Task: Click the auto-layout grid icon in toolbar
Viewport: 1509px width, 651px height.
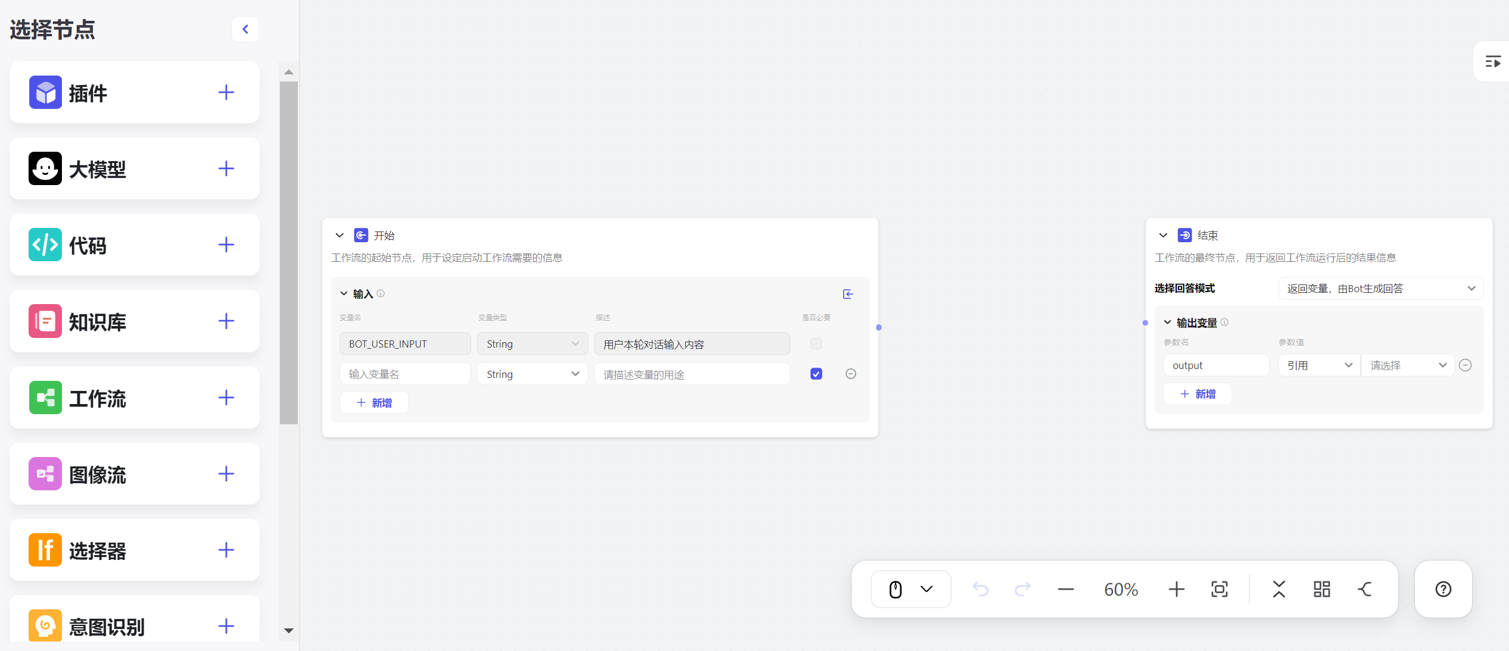Action: click(1321, 589)
